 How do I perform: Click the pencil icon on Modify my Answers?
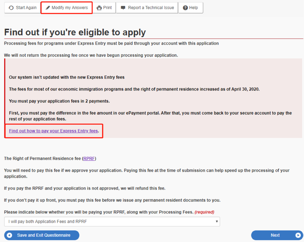coord(48,8)
